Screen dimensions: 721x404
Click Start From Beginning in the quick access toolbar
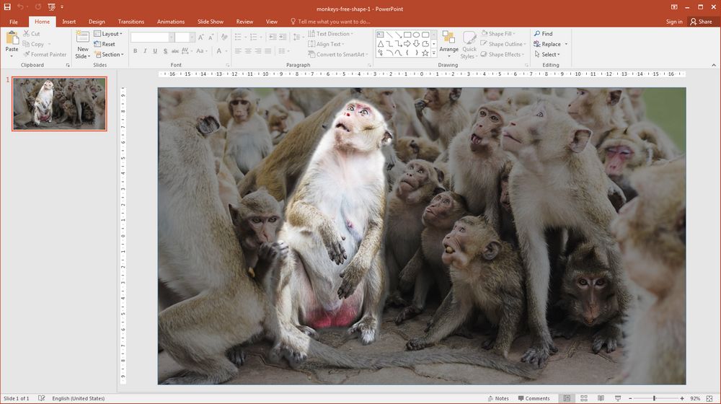tap(51, 7)
